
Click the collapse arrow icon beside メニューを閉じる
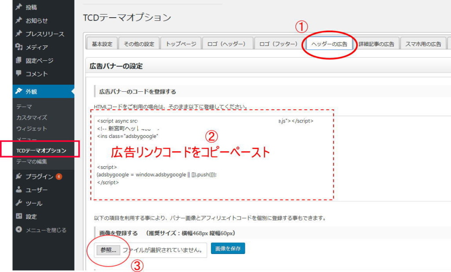point(18,229)
